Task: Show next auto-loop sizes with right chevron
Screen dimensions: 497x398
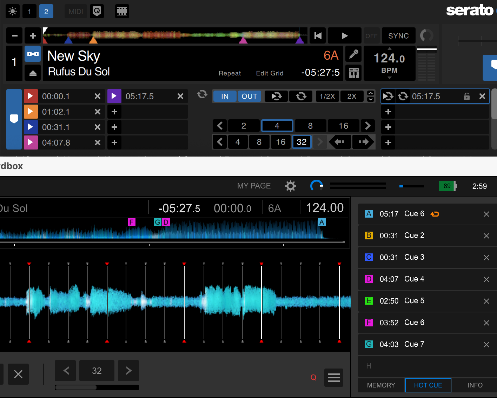Action: [367, 126]
